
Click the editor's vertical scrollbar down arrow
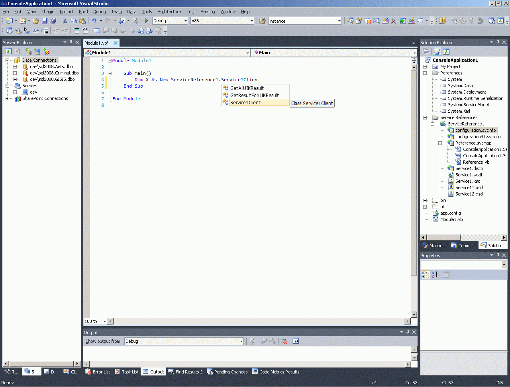click(414, 314)
